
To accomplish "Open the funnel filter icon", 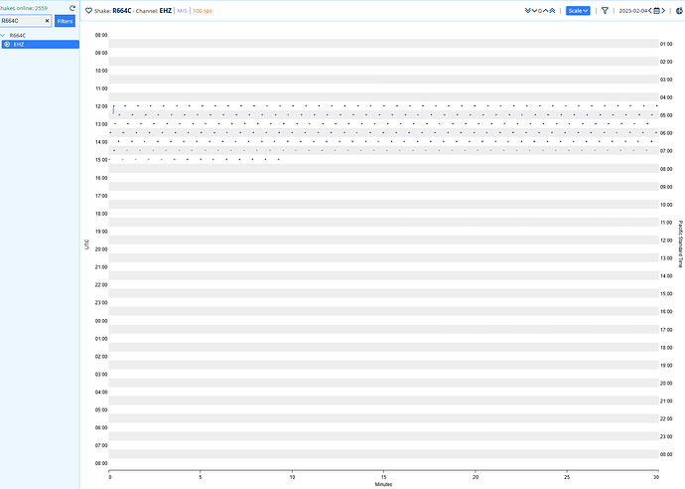I will 605,11.
